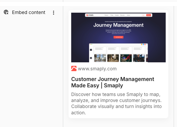
Task: Open the www.smaply.com link
Action: pos(97,69)
